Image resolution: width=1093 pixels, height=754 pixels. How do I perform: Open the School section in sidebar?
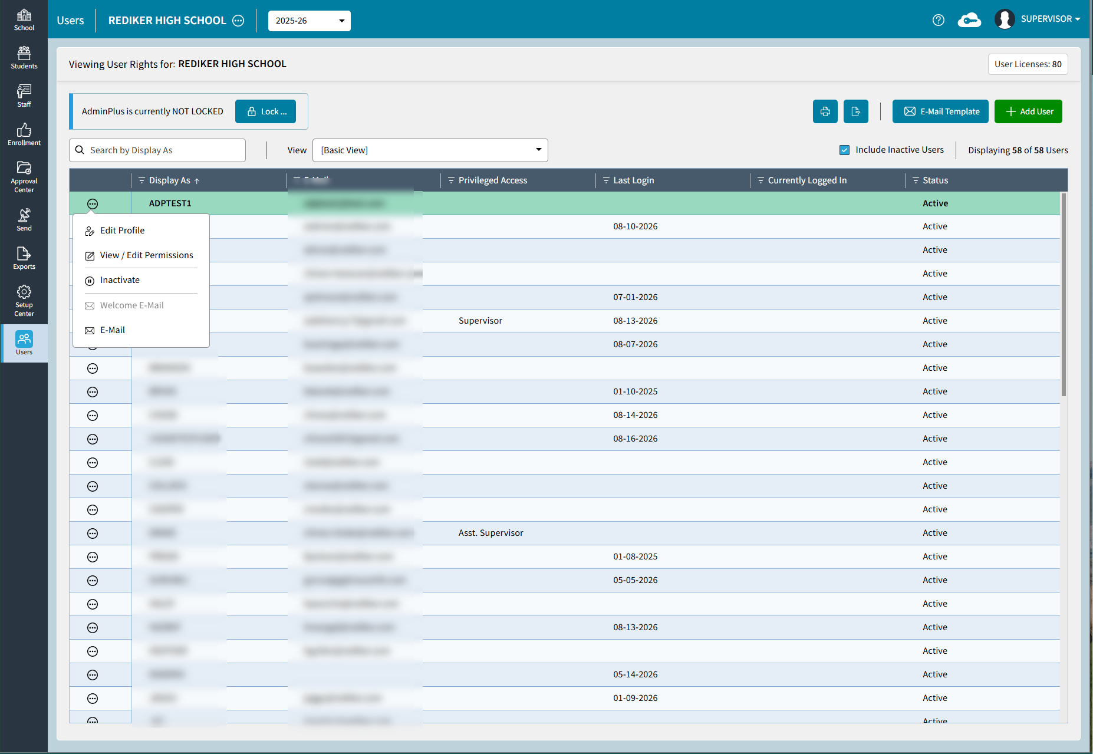point(24,19)
